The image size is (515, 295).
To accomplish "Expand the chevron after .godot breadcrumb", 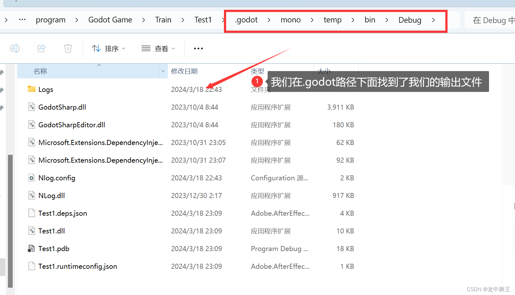I will point(269,20).
